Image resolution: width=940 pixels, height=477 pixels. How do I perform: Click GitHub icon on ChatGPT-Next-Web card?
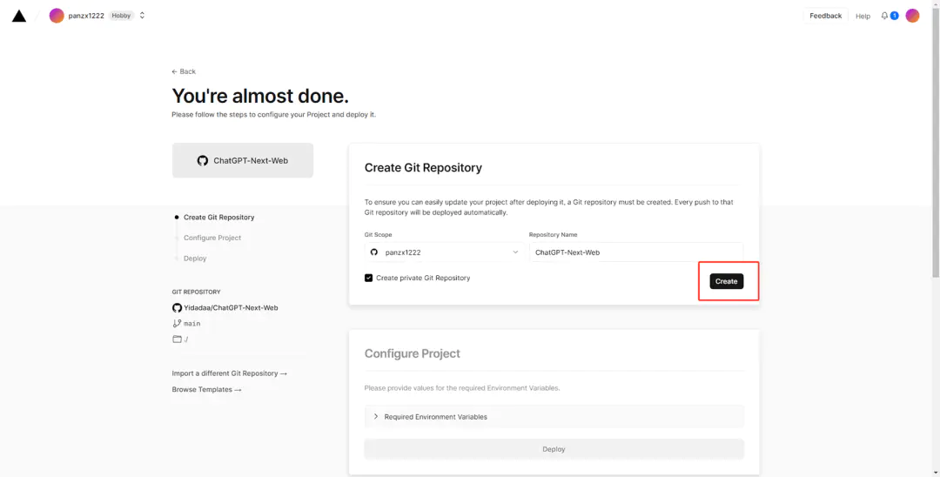[x=203, y=161]
